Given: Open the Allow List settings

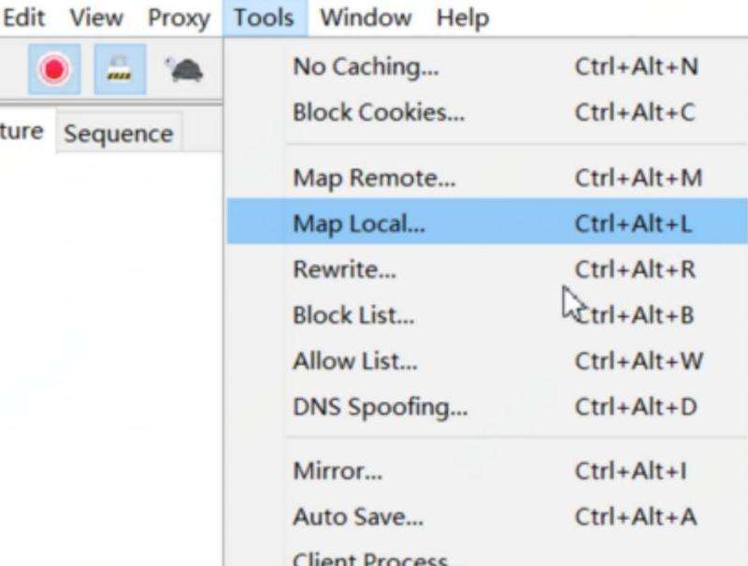Looking at the screenshot, I should tap(354, 361).
